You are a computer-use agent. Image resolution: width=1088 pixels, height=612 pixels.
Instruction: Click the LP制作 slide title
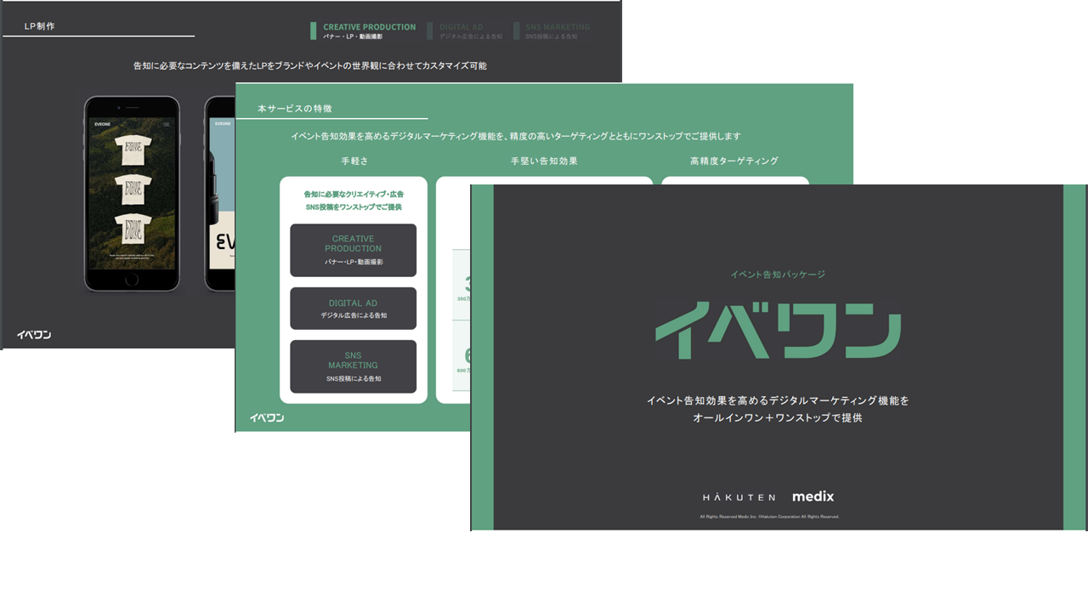(40, 26)
